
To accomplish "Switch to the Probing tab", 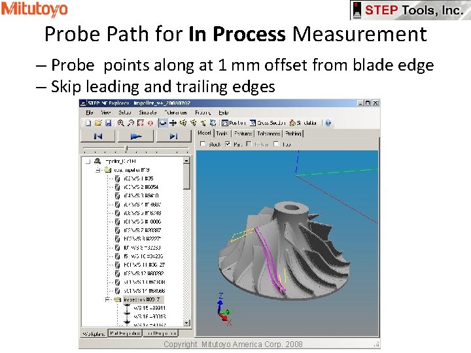I will [x=293, y=133].
